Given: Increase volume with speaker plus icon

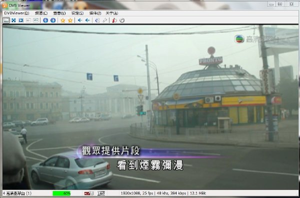Looking at the screenshot, I should tap(87, 20).
